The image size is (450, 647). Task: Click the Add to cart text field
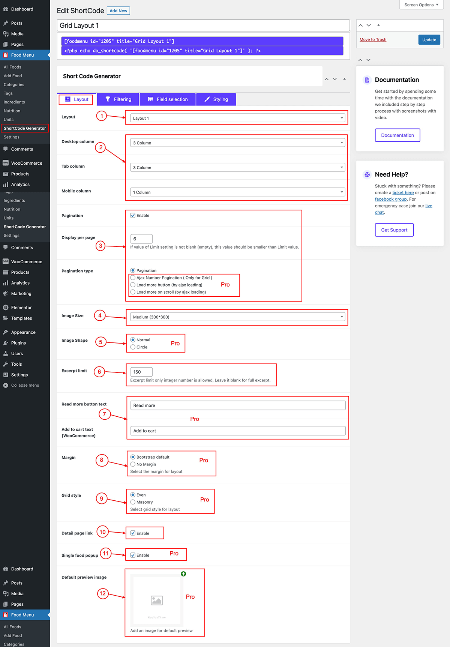tap(238, 431)
